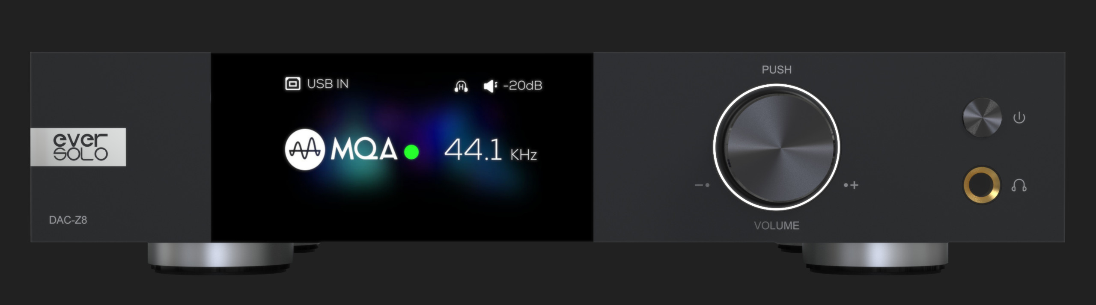Image resolution: width=1096 pixels, height=305 pixels.
Task: Click the MQA text on display
Action: click(x=364, y=150)
